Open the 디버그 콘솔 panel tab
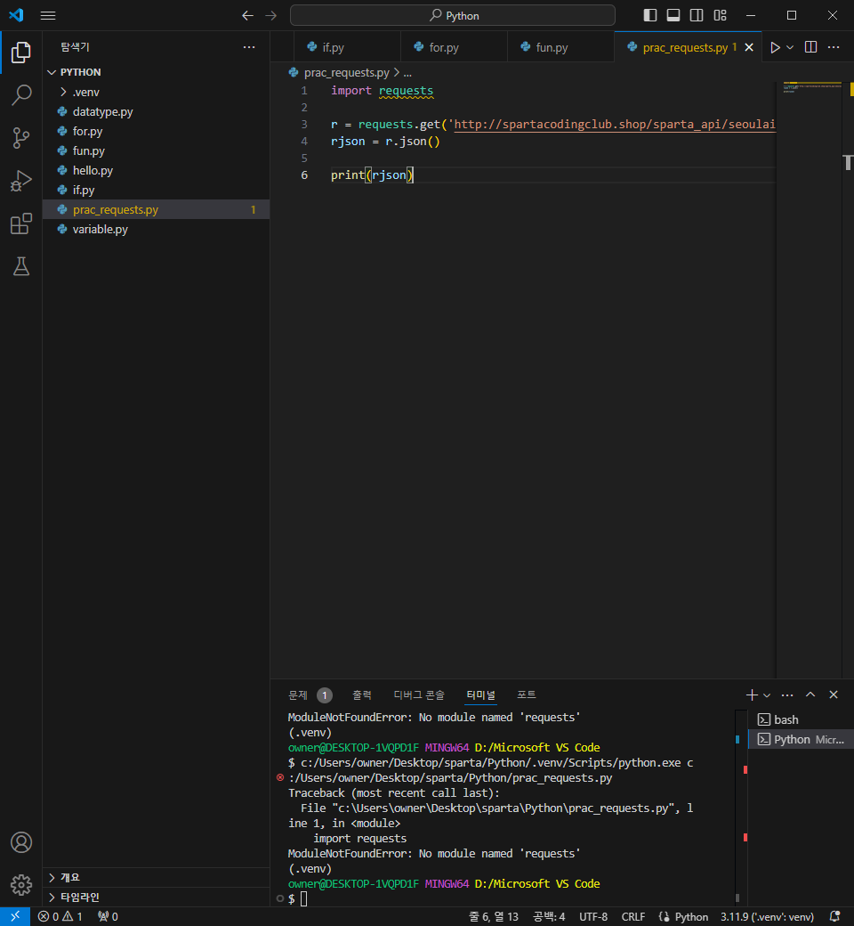854x926 pixels. coord(419,695)
